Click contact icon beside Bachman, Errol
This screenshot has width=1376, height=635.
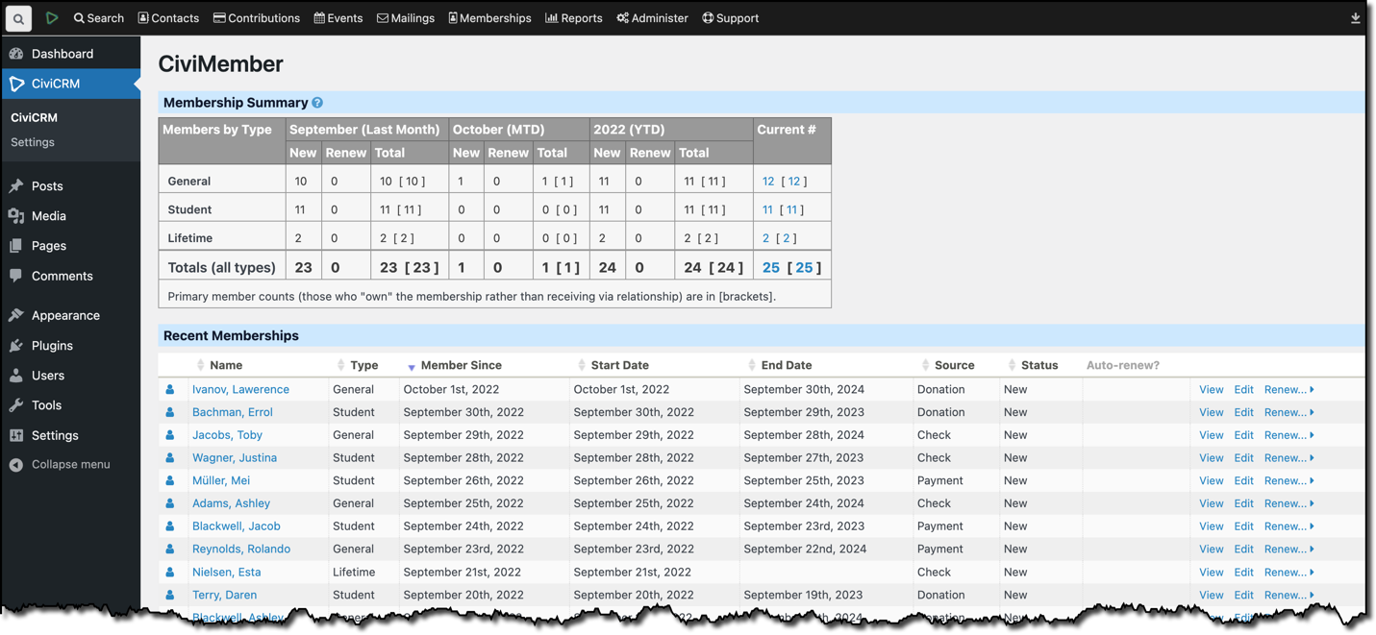tap(170, 412)
